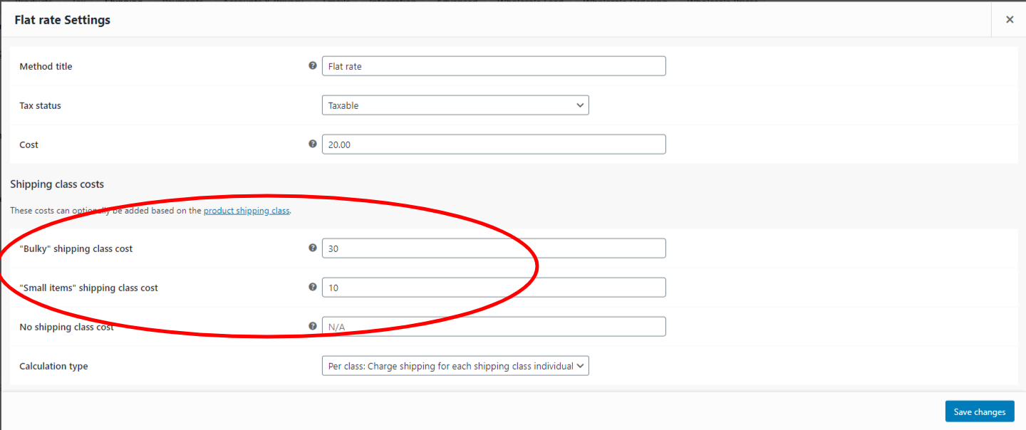Screen dimensions: 1026x430
Task: Click the Small items shipping cost field
Action: coord(494,288)
